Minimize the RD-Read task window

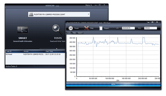pos(148,22)
